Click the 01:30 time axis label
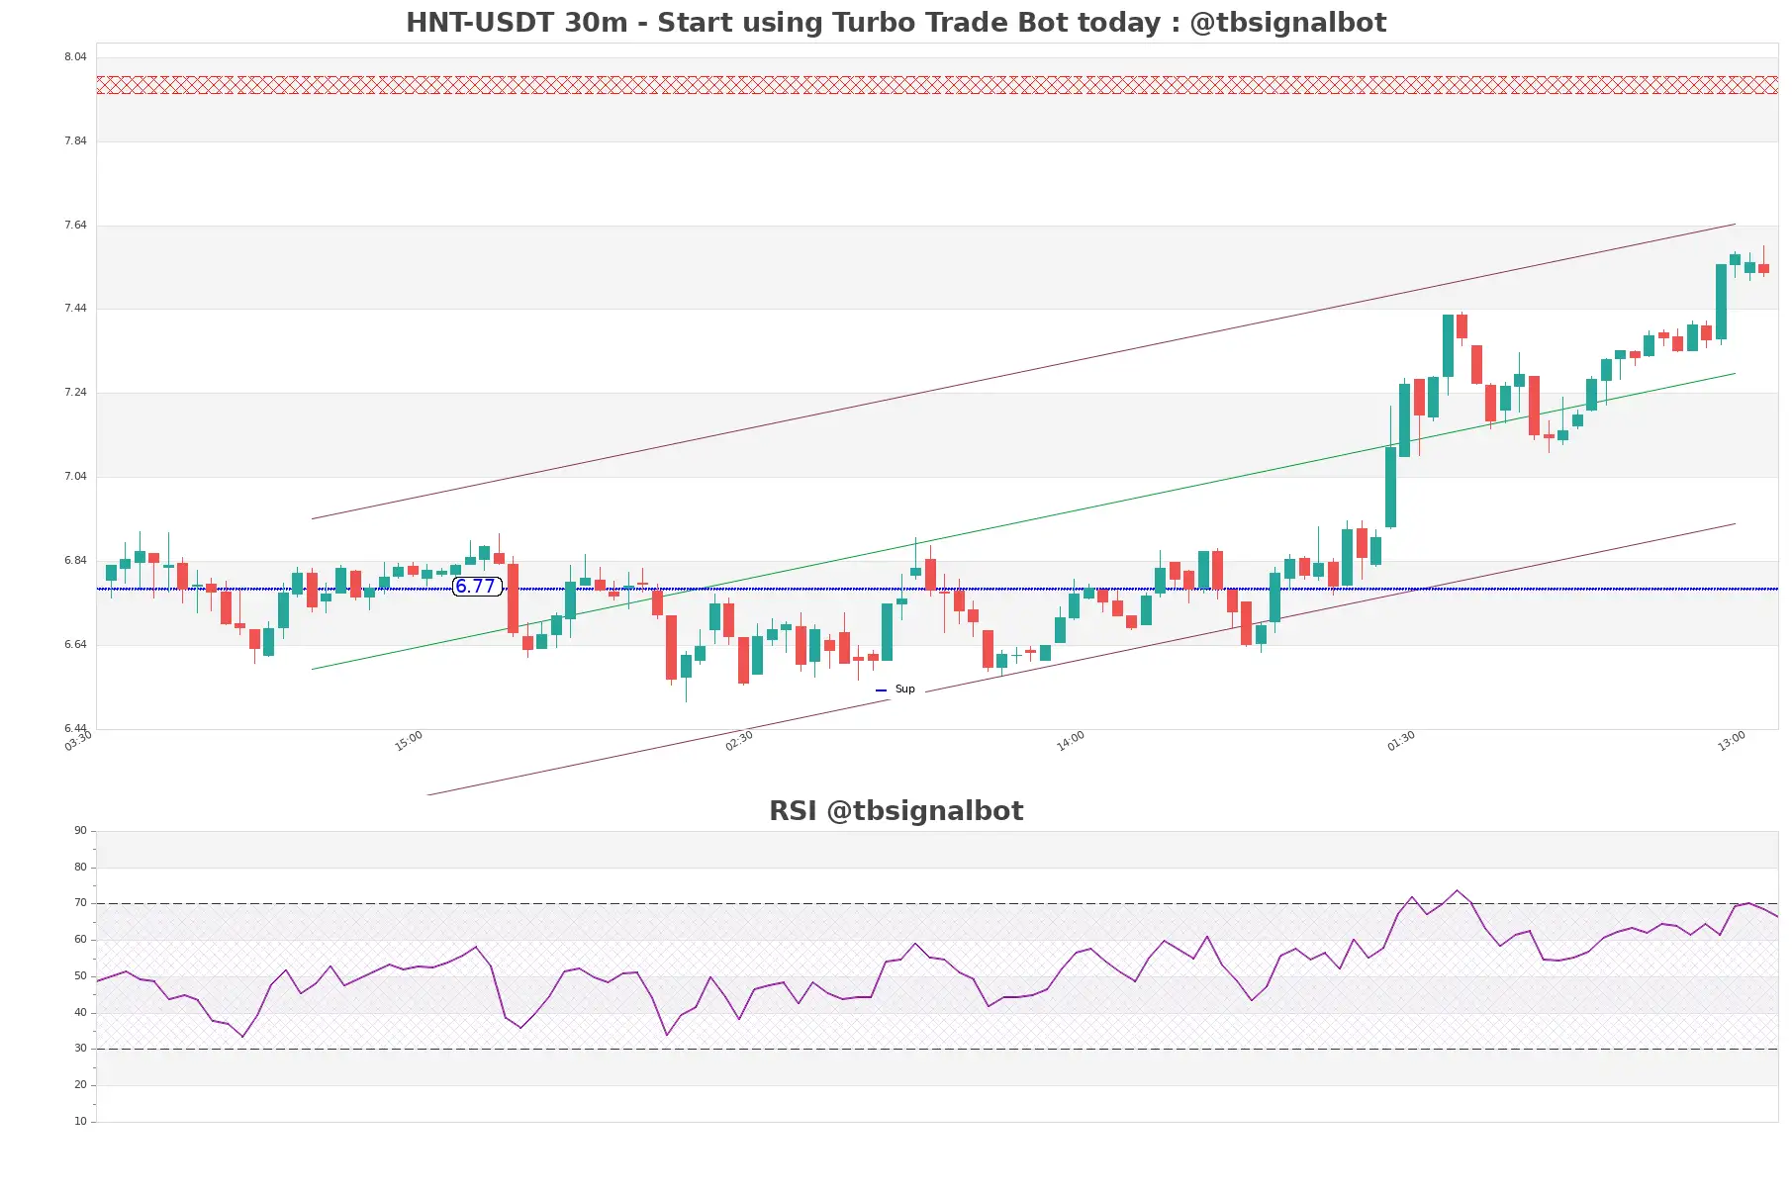Viewport: 1792px width, 1195px height. pyautogui.click(x=1401, y=741)
